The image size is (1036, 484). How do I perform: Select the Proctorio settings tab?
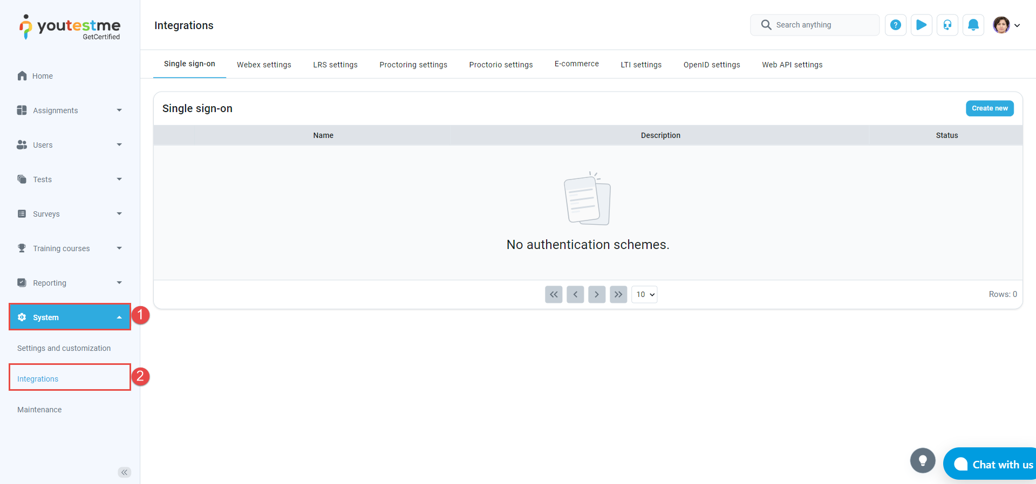(x=501, y=65)
